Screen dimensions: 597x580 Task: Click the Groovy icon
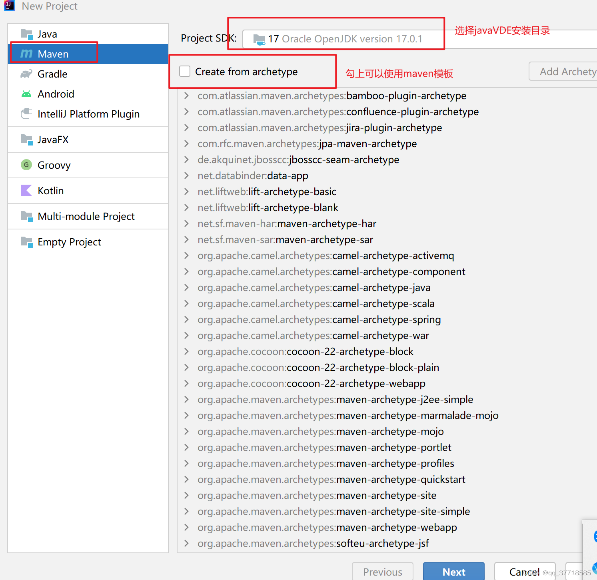point(26,165)
